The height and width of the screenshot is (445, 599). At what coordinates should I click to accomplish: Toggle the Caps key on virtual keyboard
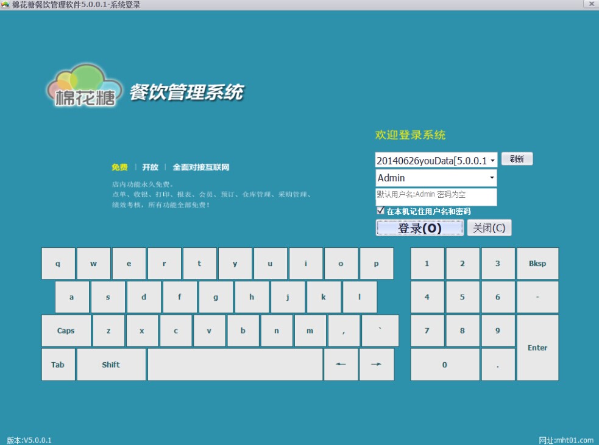pos(66,331)
